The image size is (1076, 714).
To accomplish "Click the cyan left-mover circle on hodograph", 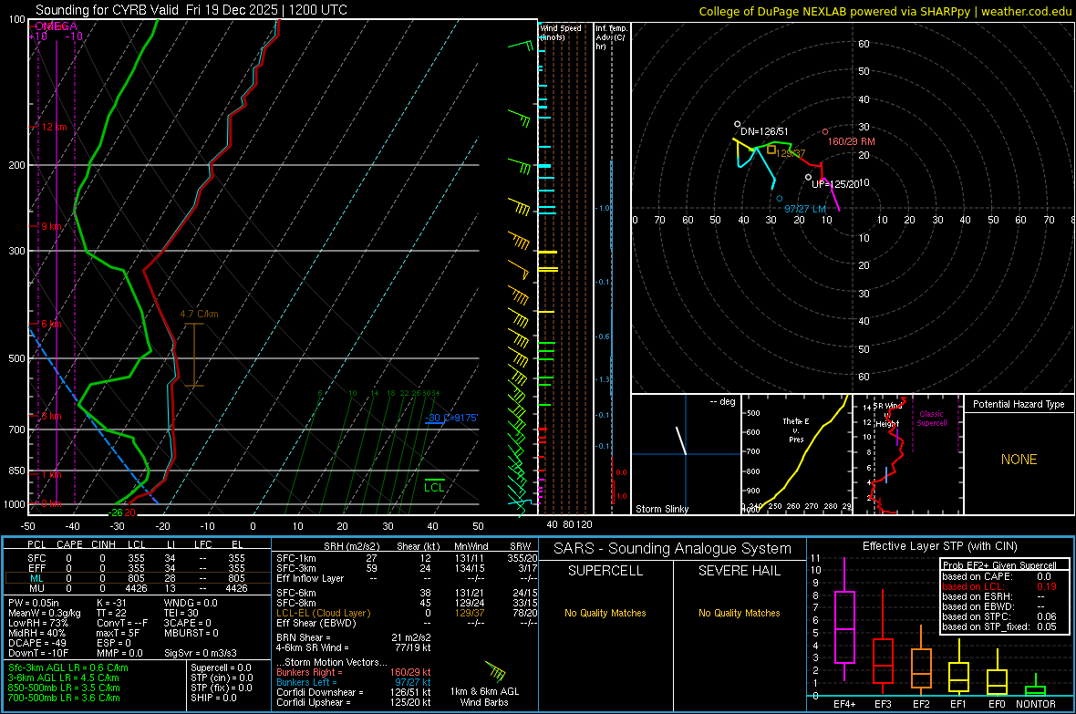I will pos(780,199).
